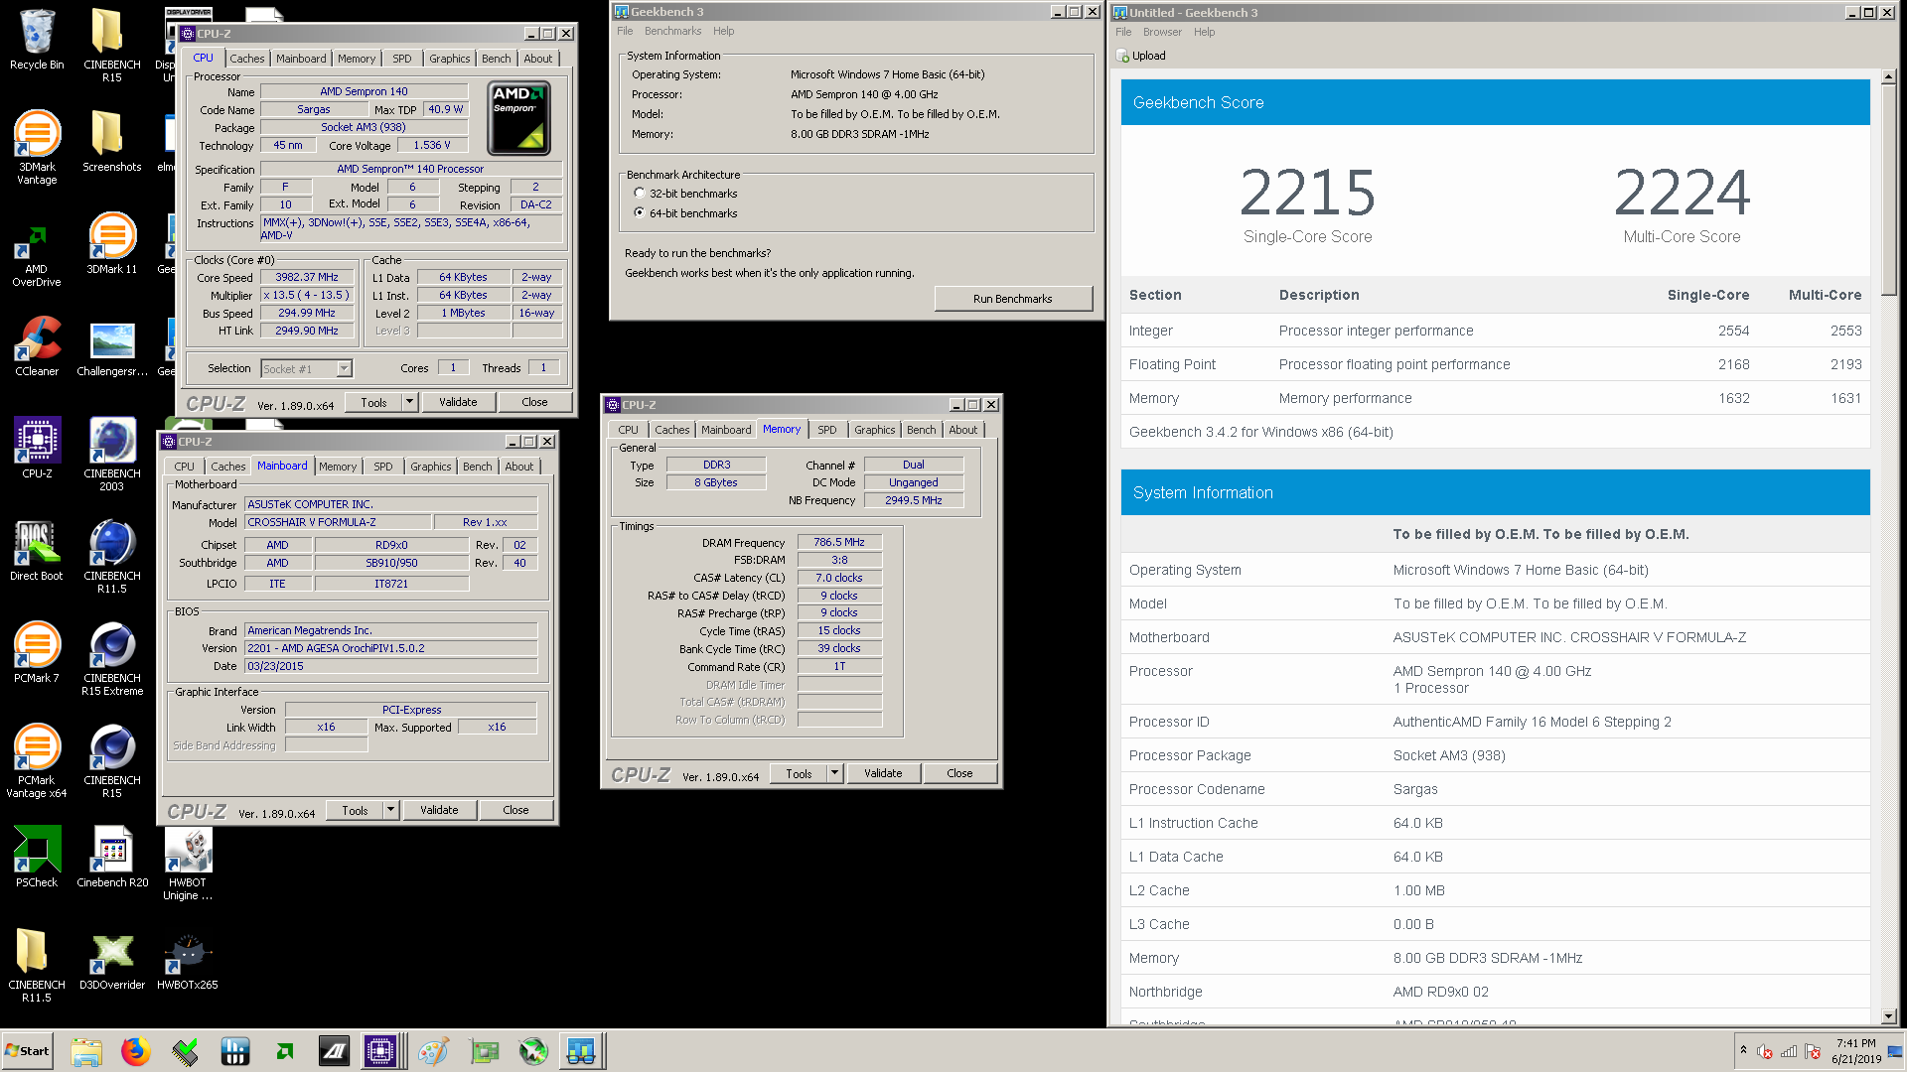Screen dimensions: 1907x1072
Task: Open the PCMark Vantage x64 shortcut
Action: 37,760
